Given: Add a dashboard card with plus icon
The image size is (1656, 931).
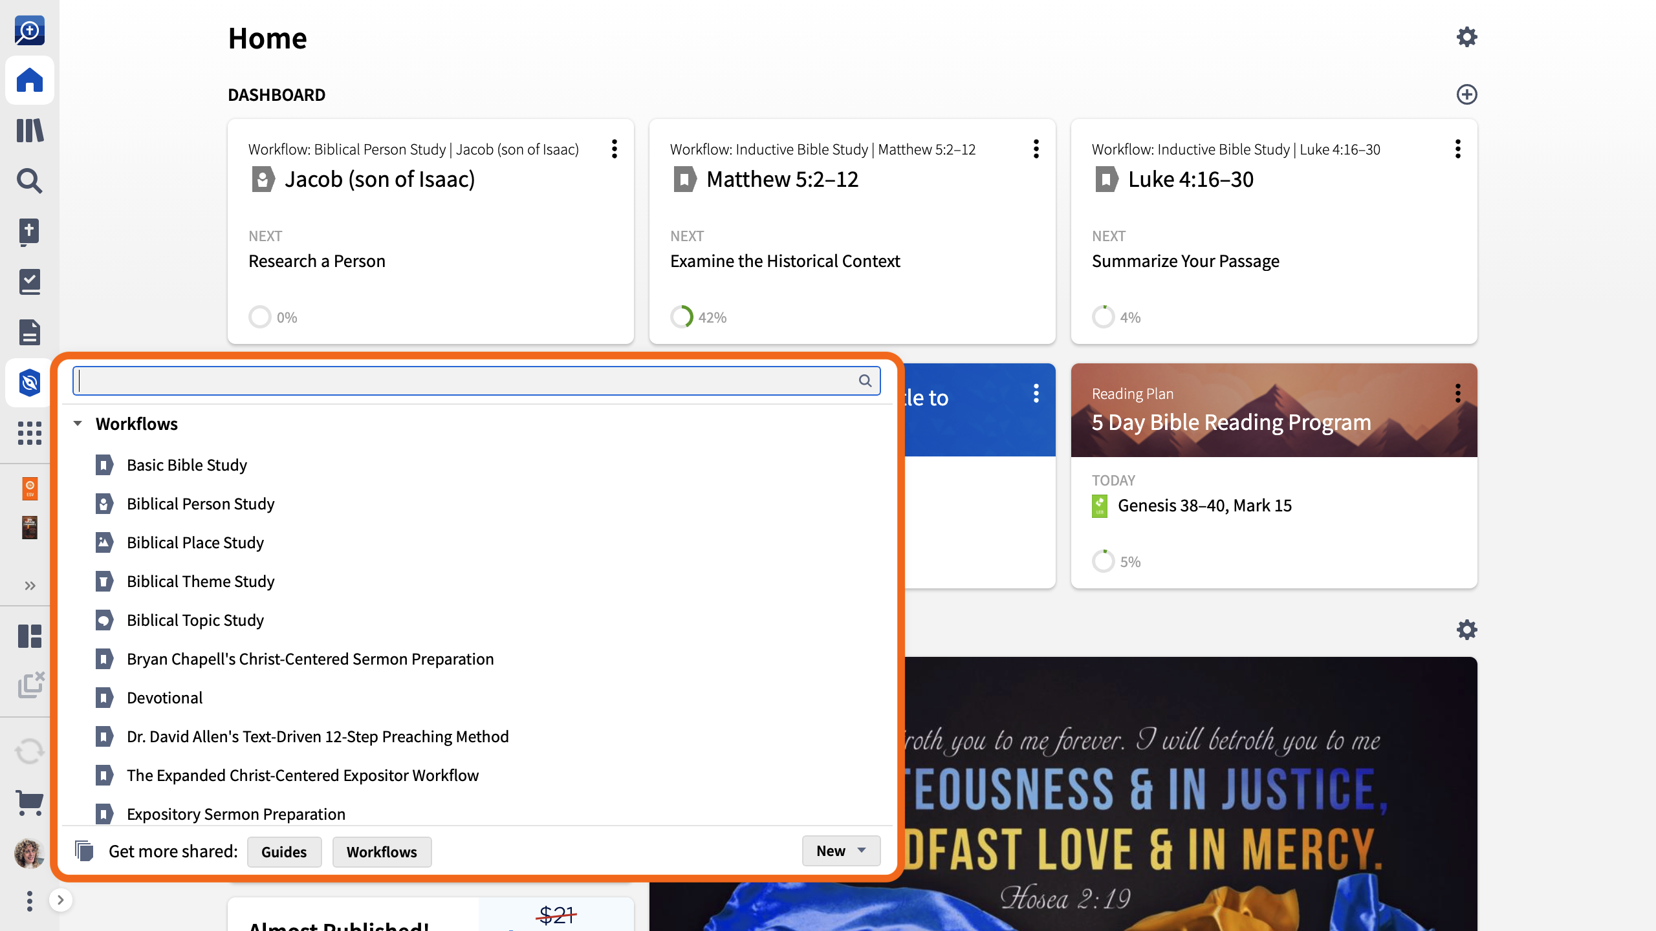Looking at the screenshot, I should [x=1466, y=94].
